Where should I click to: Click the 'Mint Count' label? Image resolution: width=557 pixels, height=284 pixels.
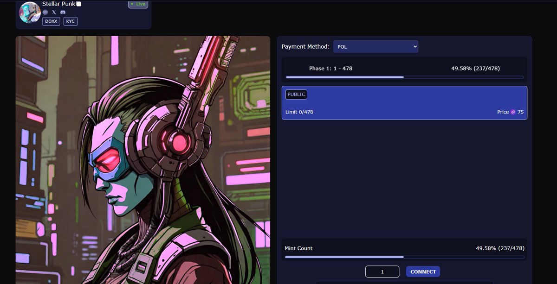[298, 248]
